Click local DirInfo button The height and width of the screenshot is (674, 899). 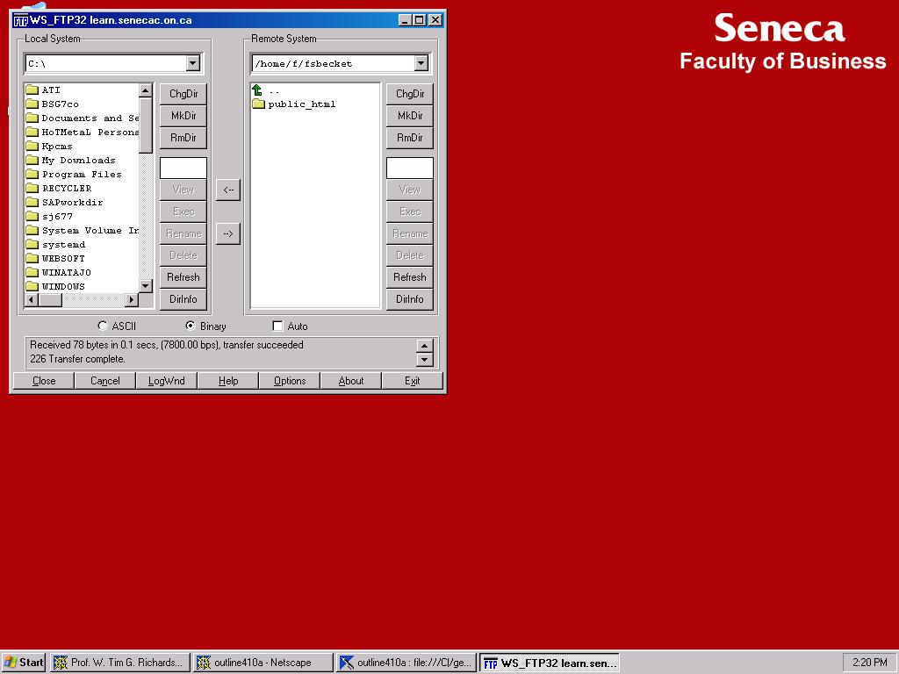point(183,299)
